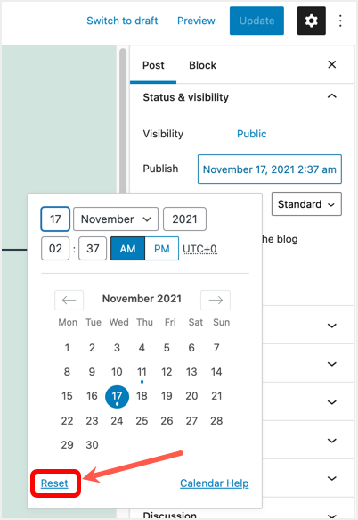Open the November month dropdown
The image size is (358, 520).
coord(116,219)
